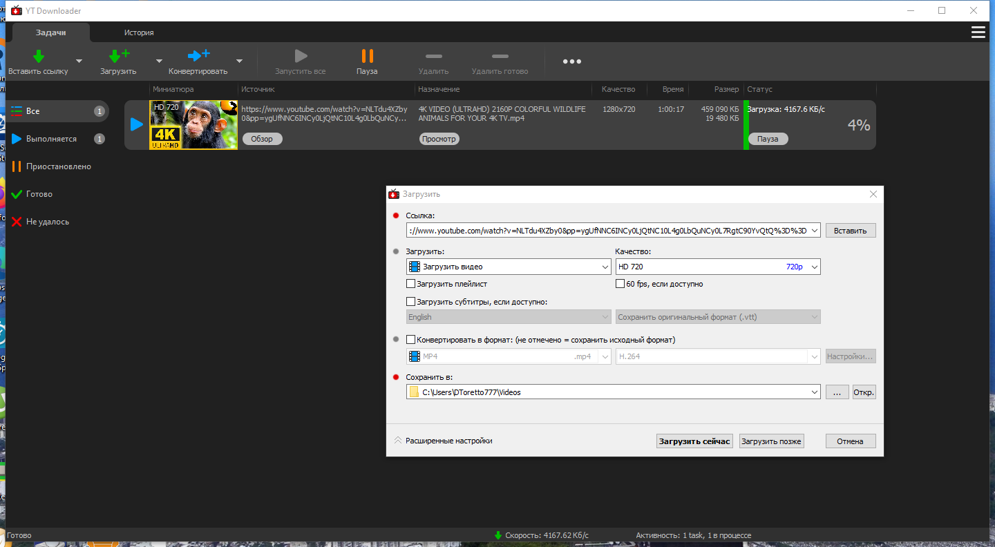Tick the 60 fps, если доступно checkbox
The width and height of the screenshot is (995, 547).
coord(620,284)
